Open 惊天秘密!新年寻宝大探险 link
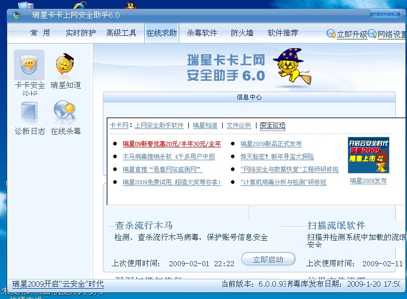 pos(277,157)
